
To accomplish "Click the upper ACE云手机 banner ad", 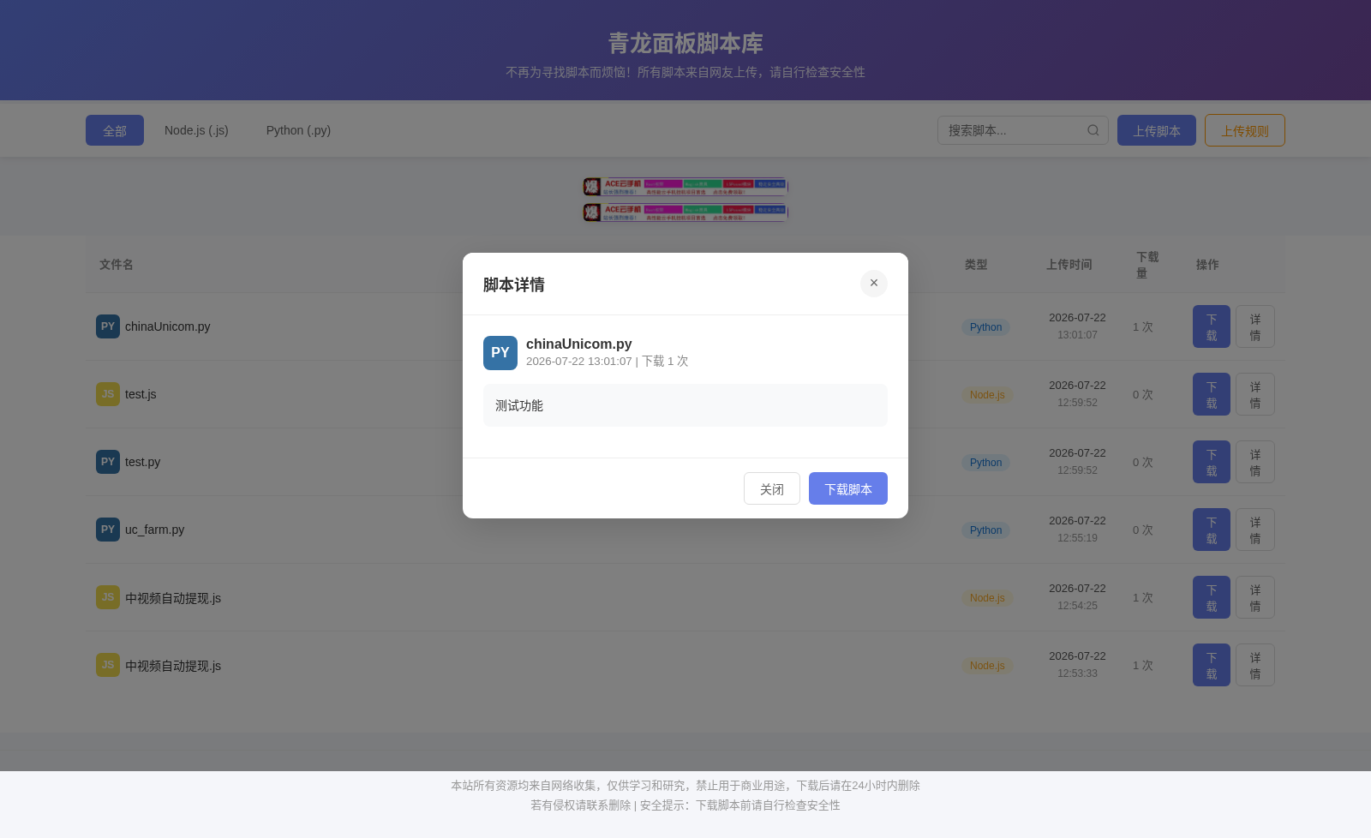I will 685,187.
